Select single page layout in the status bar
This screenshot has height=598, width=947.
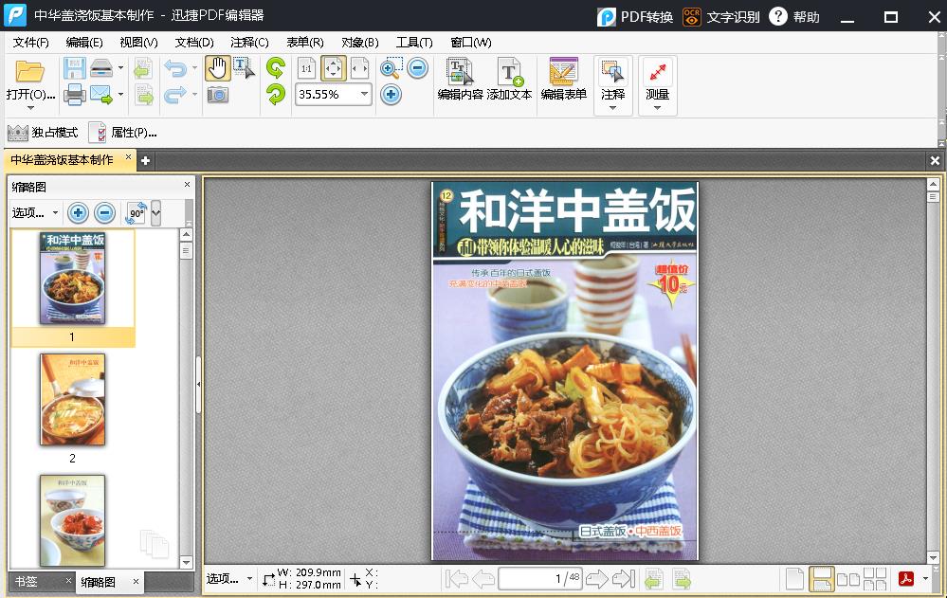click(x=794, y=579)
